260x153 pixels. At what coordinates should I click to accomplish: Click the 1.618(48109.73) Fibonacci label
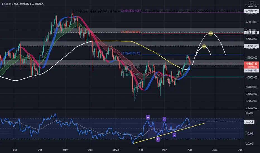point(130,53)
